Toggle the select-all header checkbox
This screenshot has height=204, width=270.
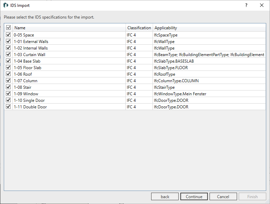tap(8, 28)
